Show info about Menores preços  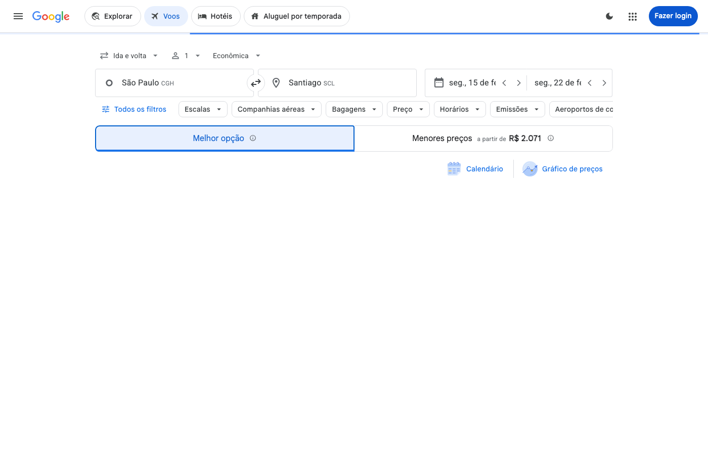(551, 138)
